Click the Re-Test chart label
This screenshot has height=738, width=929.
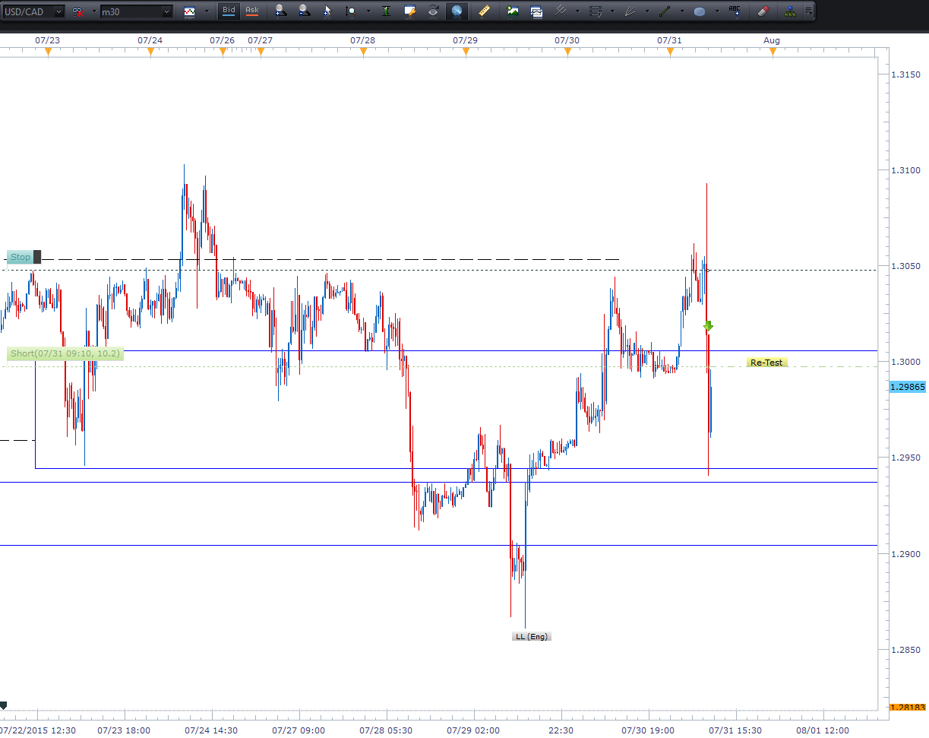point(766,363)
